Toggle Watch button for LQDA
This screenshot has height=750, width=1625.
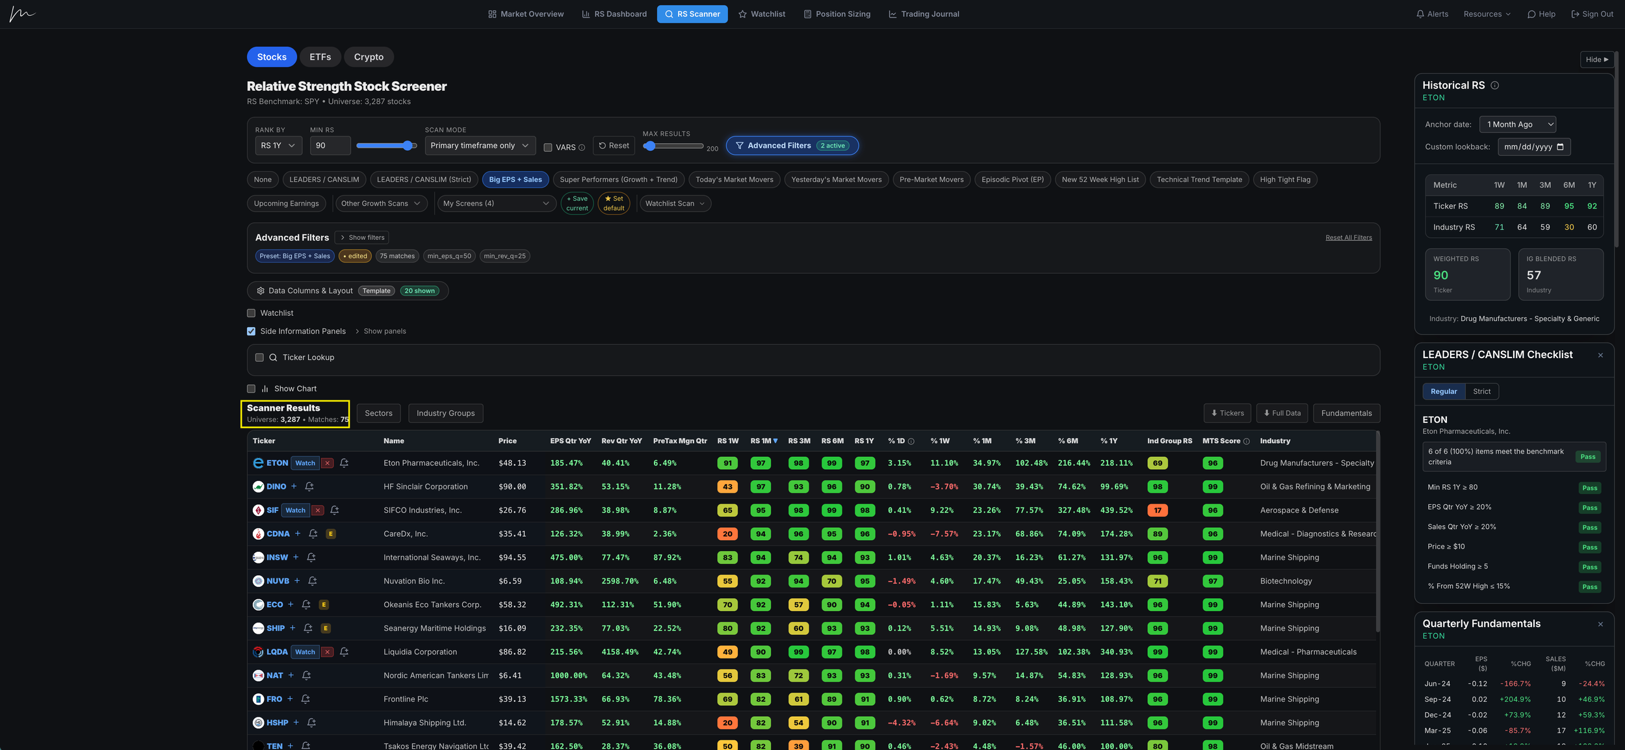point(305,652)
